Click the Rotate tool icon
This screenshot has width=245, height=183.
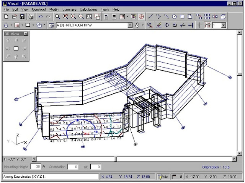pos(175,25)
